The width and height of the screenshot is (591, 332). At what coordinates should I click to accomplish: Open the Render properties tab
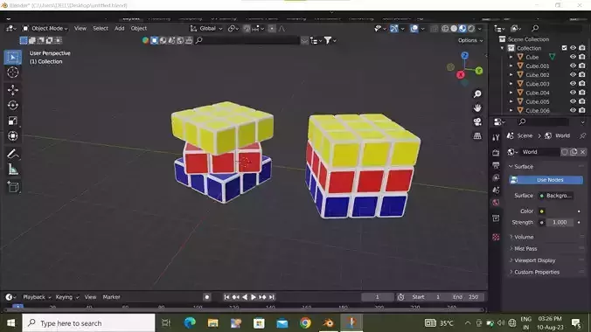click(x=496, y=153)
